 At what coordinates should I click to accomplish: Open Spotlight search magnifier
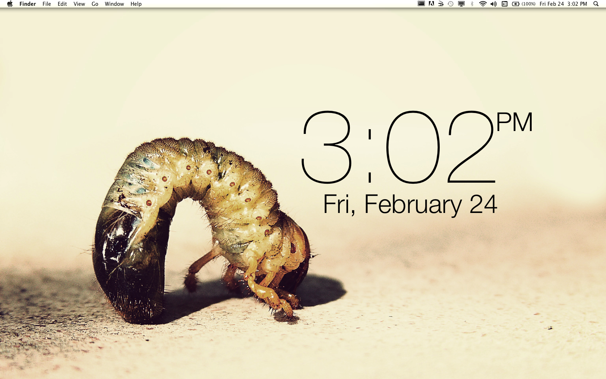pos(596,4)
